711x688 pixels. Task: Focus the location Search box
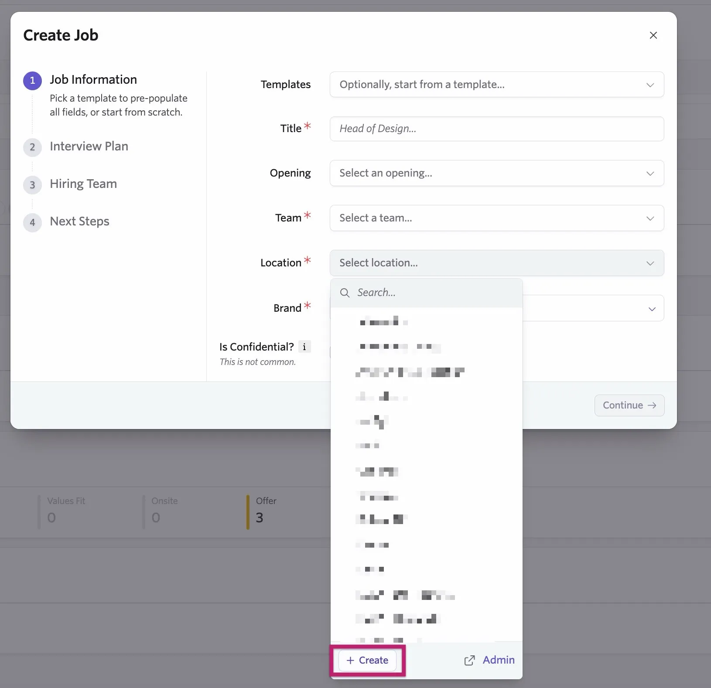(x=427, y=293)
